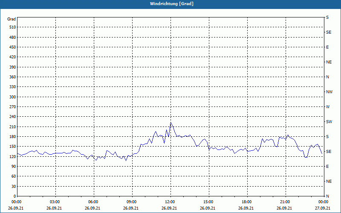This screenshot has width=341, height=213.
Task: Click the 03:00 time axis label
Action: [x=56, y=202]
